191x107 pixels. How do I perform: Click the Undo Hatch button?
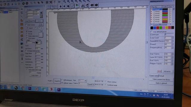tap(35, 75)
